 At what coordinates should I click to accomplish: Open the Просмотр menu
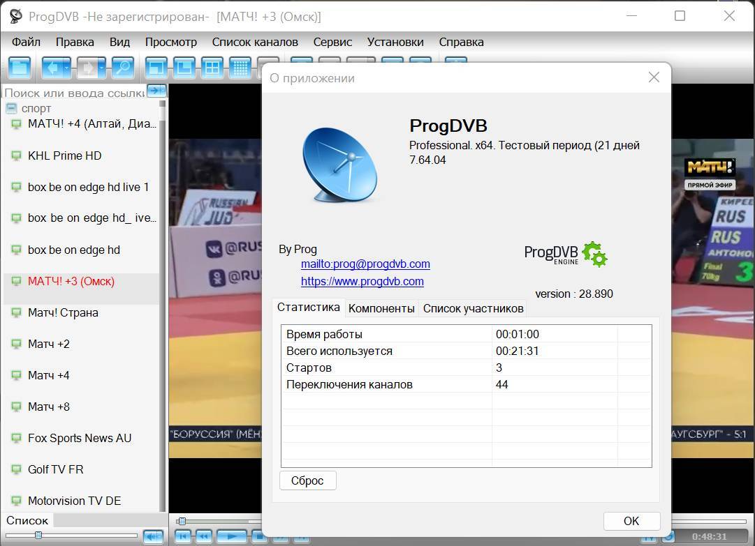(x=171, y=43)
